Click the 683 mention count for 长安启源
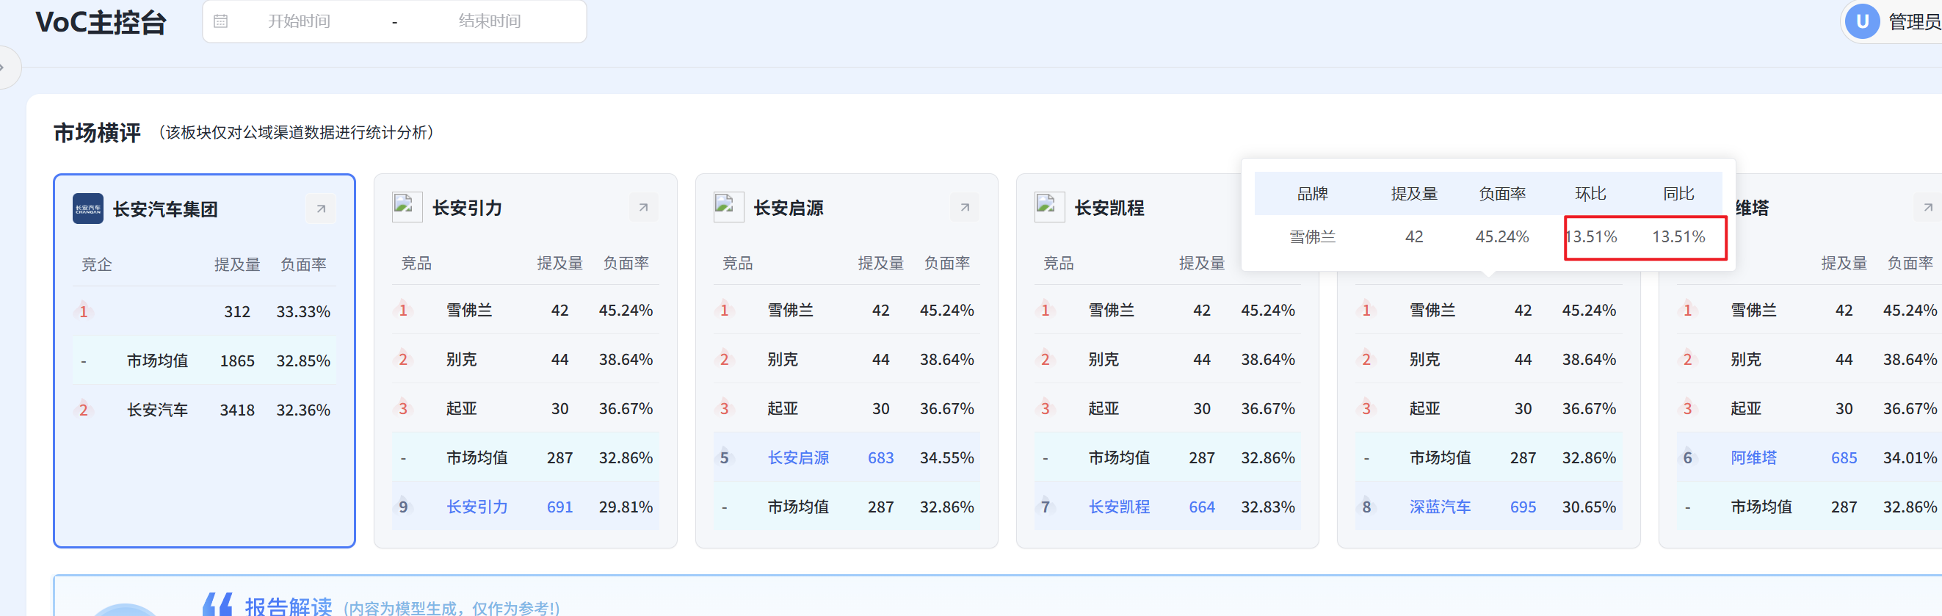Viewport: 1942px width, 616px height. pos(880,458)
